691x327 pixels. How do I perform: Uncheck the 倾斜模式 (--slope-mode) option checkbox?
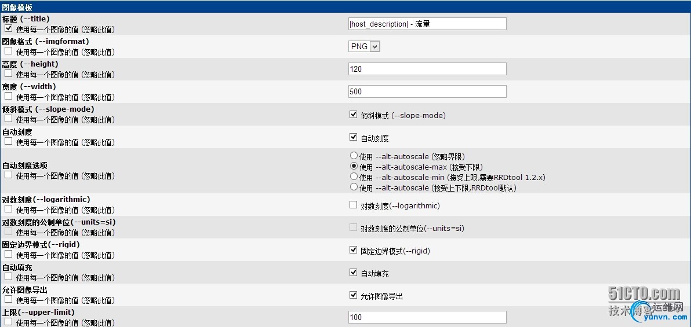[x=353, y=115]
